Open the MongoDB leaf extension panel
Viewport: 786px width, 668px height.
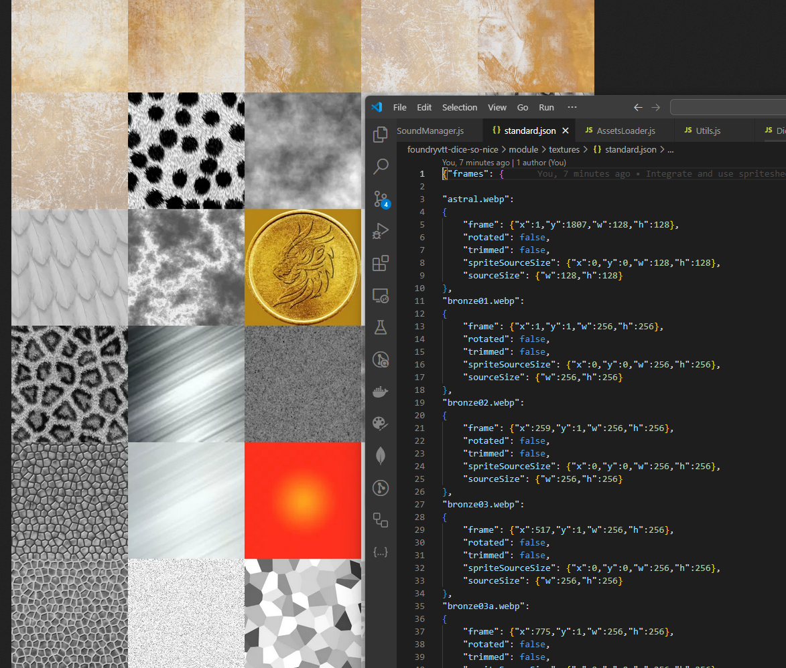click(381, 456)
